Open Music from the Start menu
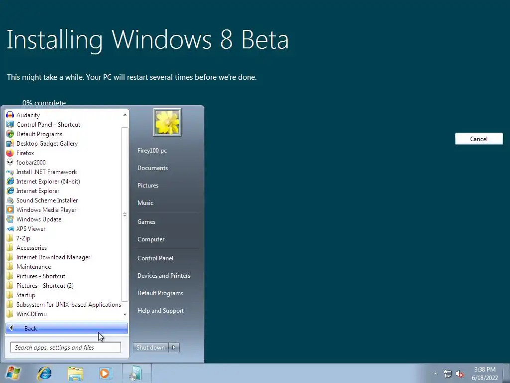Screen dimensions: 510x383 145,203
